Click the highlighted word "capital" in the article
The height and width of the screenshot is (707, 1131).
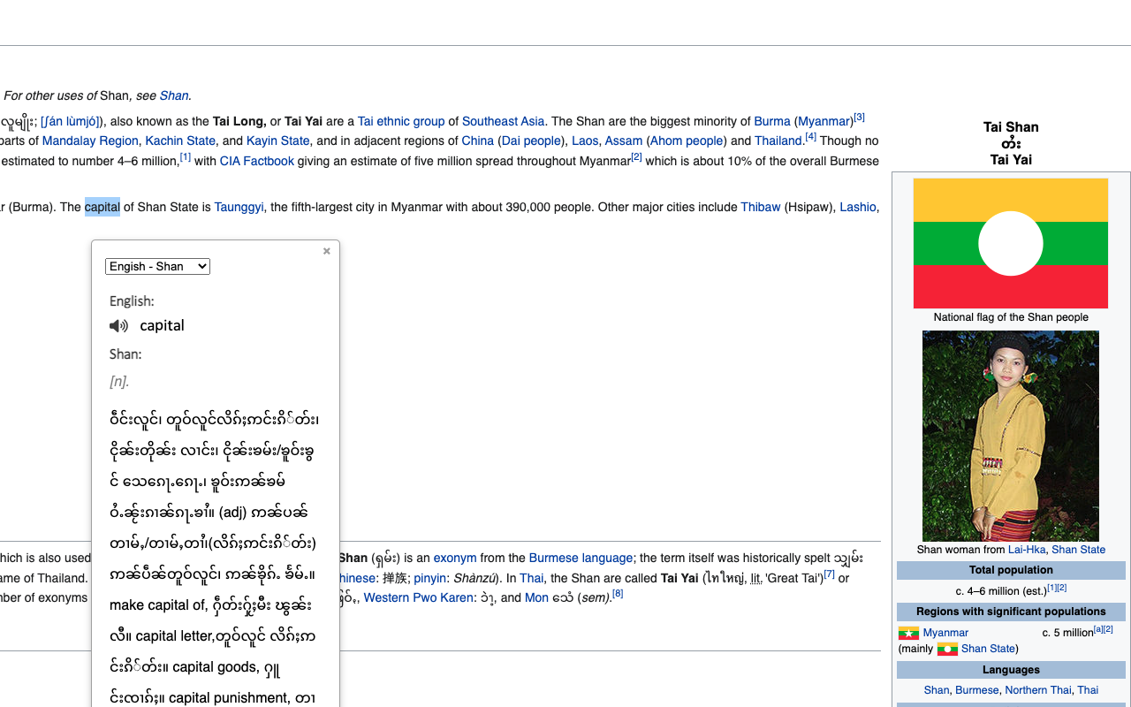[102, 207]
